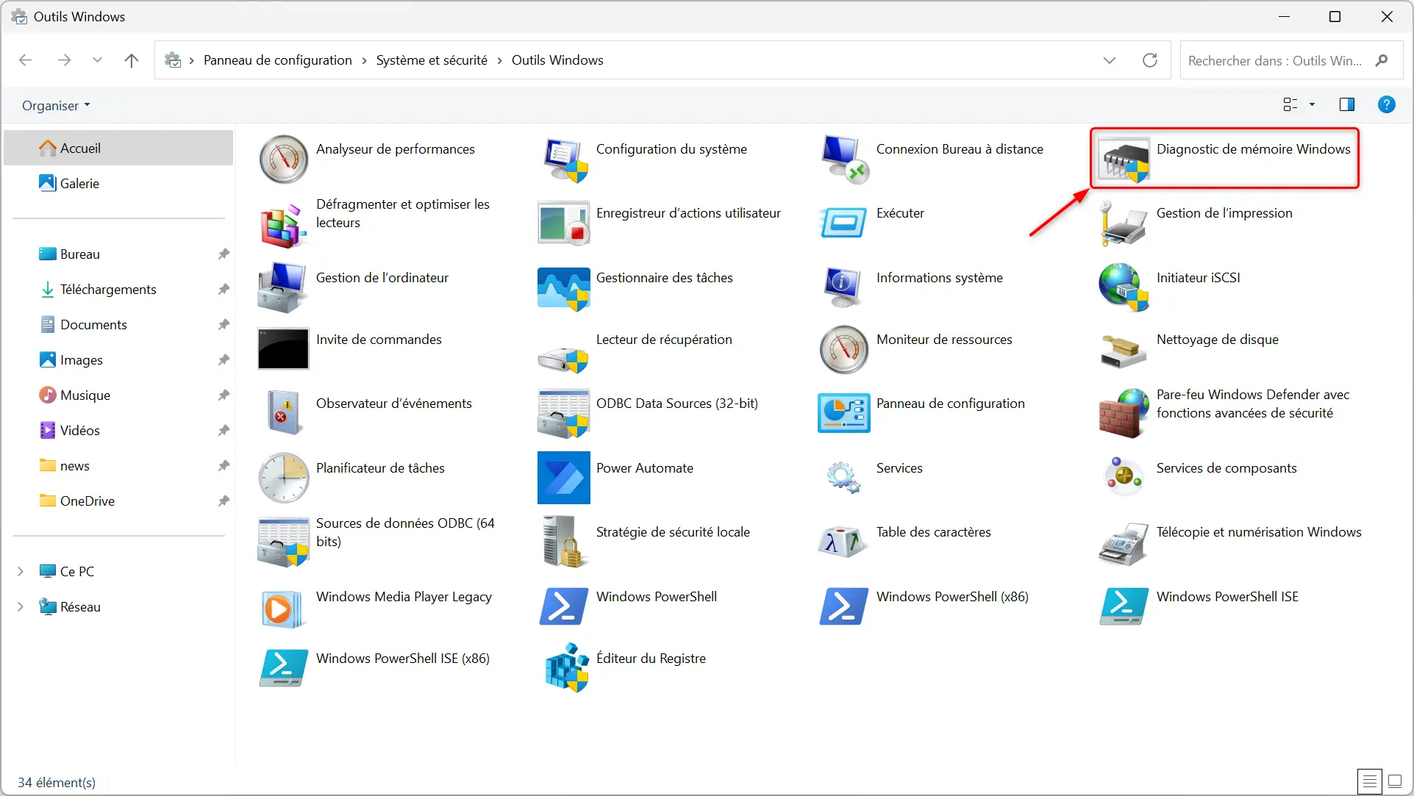Click the search box Rechercher dans Outils Windows

click(x=1291, y=60)
